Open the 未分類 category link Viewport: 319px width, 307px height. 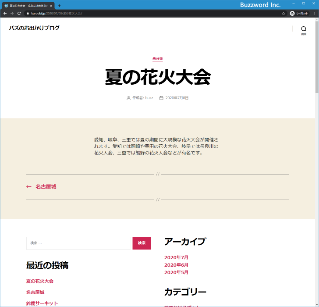tap(157, 59)
